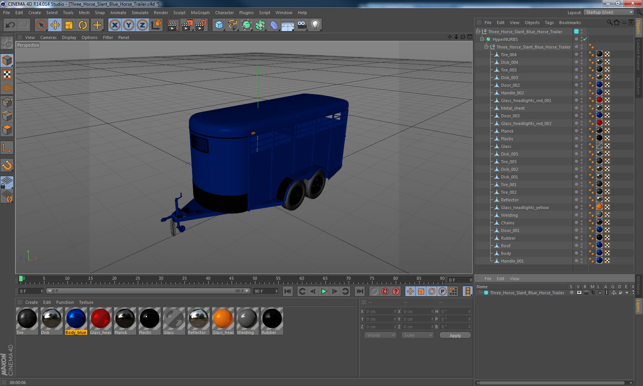The height and width of the screenshot is (386, 643).
Task: Open viewport Cameras menu
Action: click(x=48, y=37)
